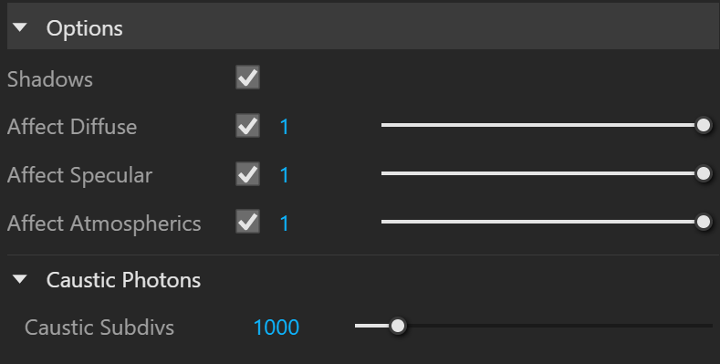Click the Affect Specular slider handle

pos(704,173)
